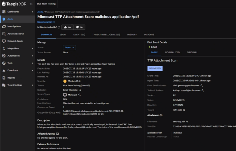Click search icon next to Email Watchlist
Screen dimensions: 236x151
tap(80, 90)
